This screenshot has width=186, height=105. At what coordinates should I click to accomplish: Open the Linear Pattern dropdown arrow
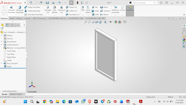pos(88,15)
